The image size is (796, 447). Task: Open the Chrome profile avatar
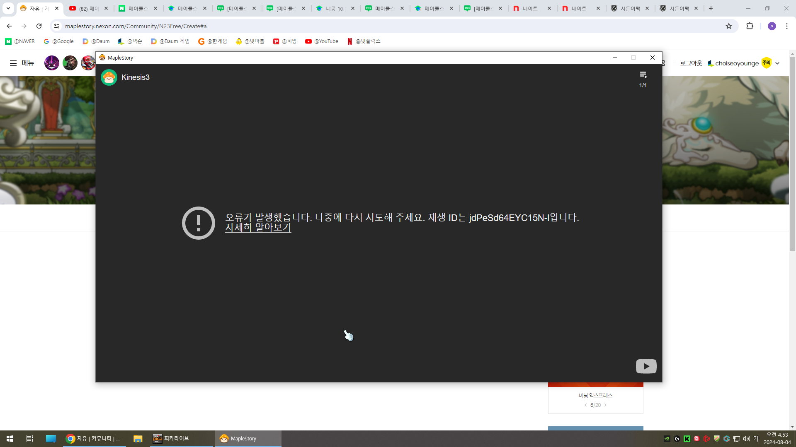tap(772, 26)
